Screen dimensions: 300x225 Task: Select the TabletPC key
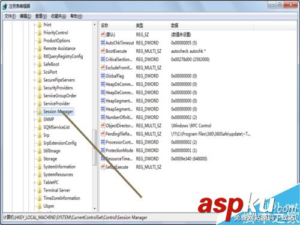pyautogui.click(x=51, y=182)
